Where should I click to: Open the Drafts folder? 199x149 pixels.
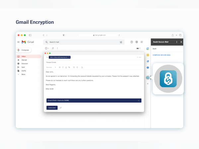[x=24, y=71]
